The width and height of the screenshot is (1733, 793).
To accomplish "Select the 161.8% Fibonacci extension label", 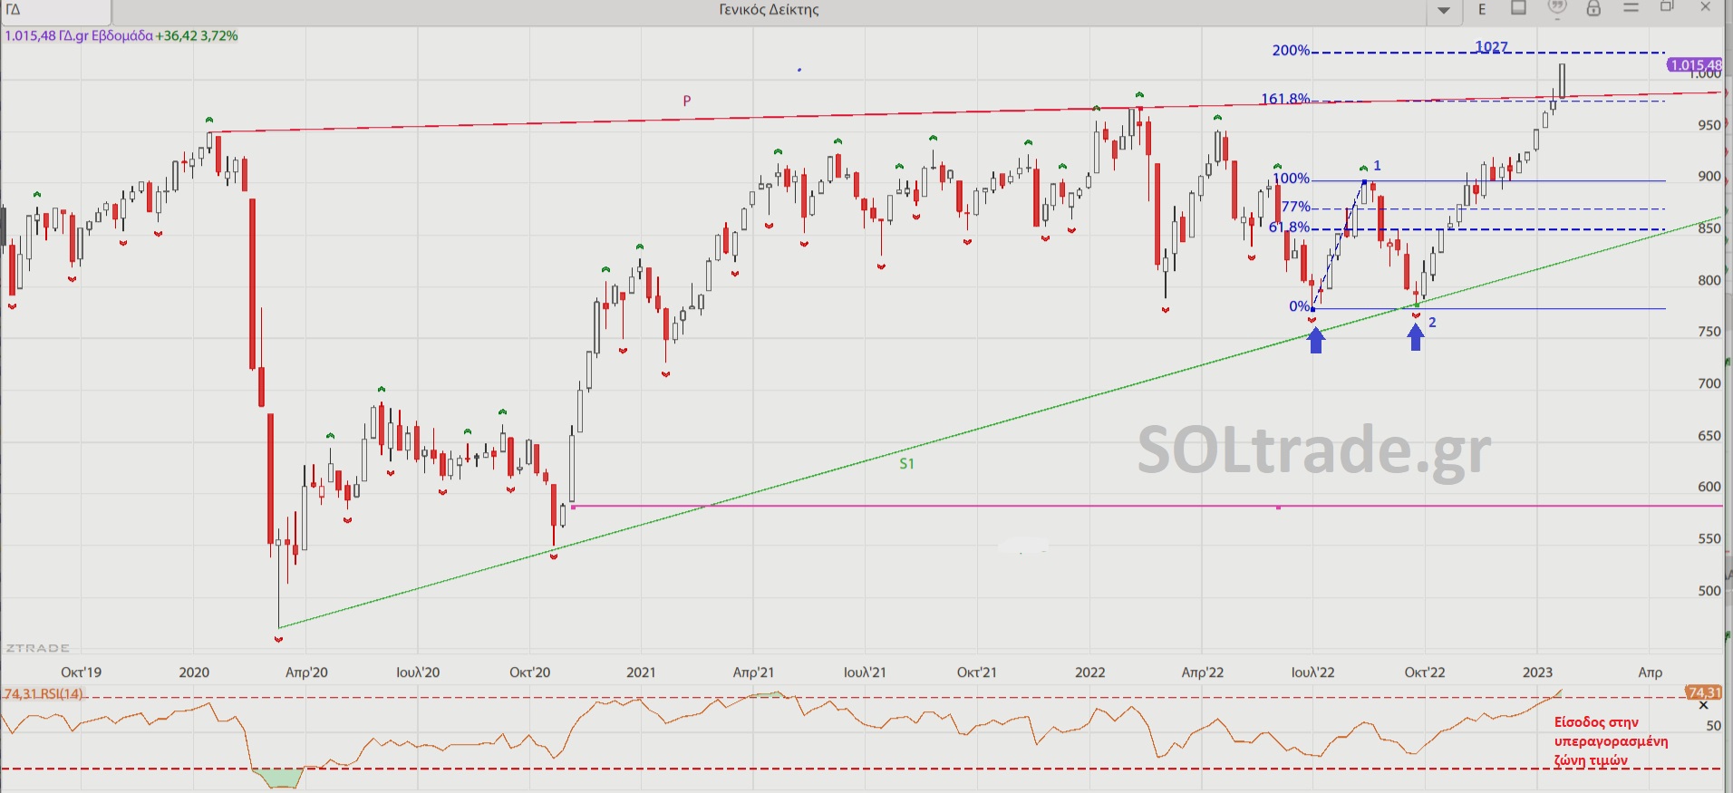I will pyautogui.click(x=1285, y=99).
